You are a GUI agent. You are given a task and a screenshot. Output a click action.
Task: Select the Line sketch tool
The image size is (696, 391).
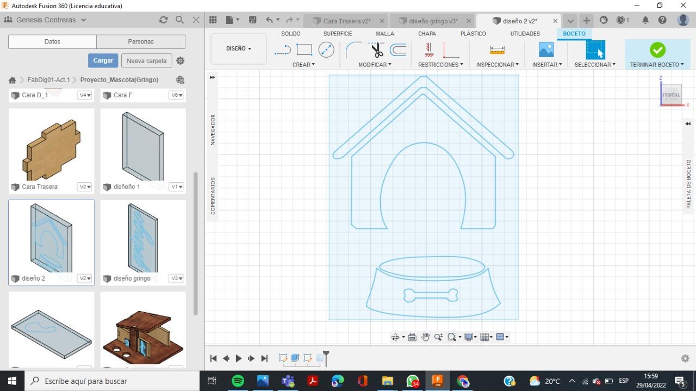[283, 50]
